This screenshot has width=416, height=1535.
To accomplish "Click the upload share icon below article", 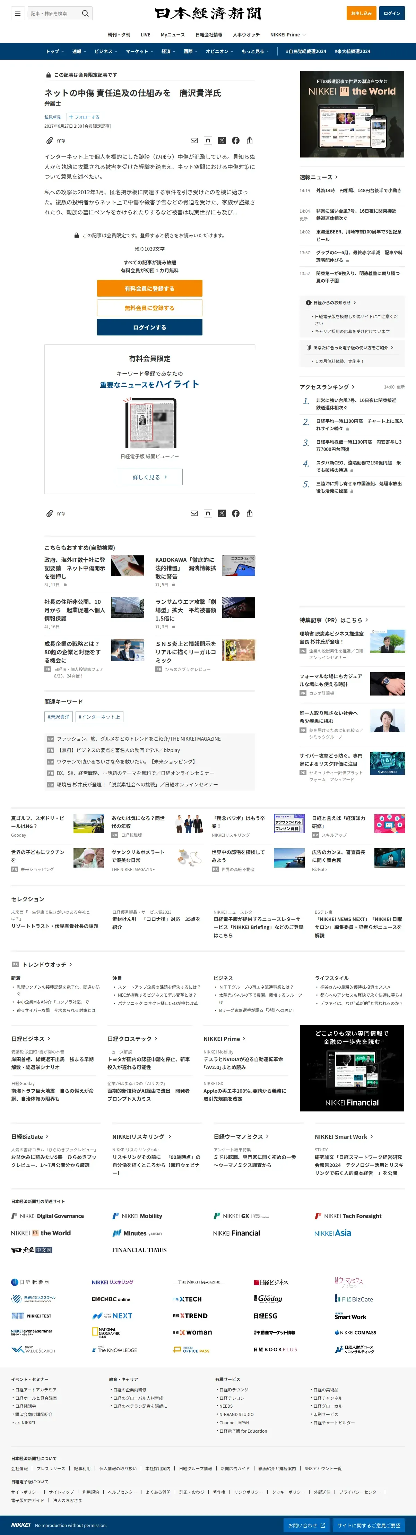I will [249, 513].
